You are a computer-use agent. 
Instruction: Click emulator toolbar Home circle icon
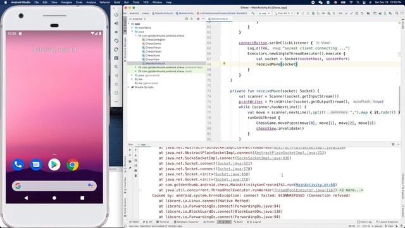[x=116, y=84]
